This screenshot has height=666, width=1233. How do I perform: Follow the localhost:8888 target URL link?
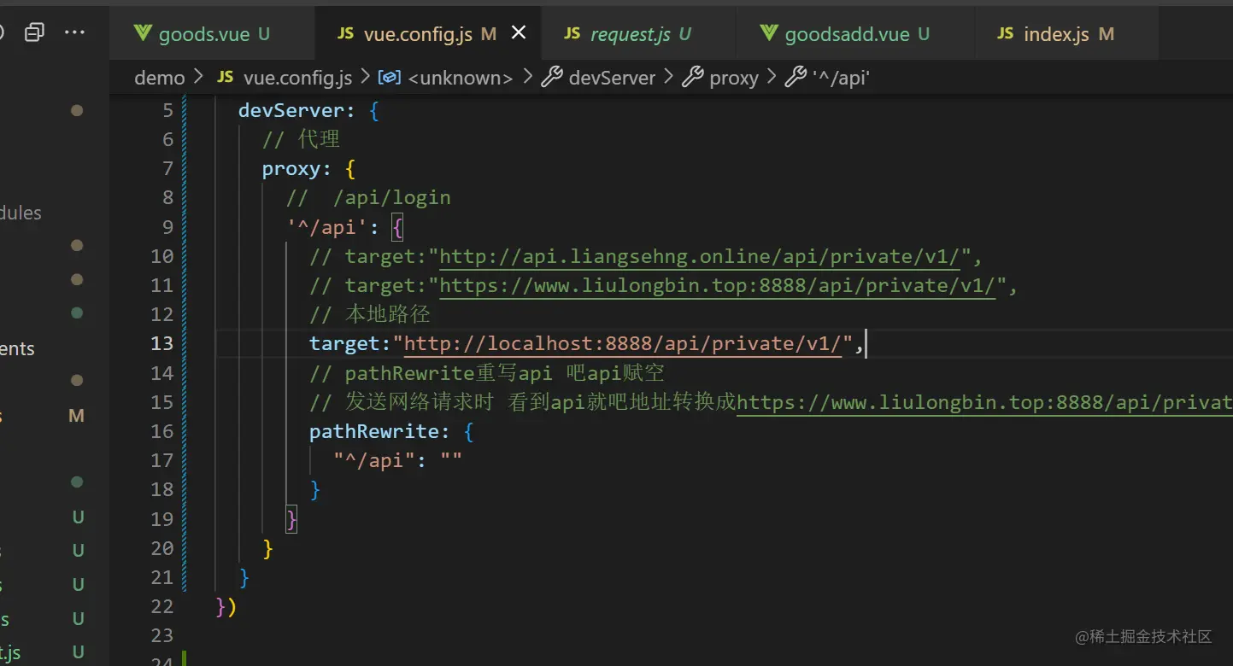[623, 343]
